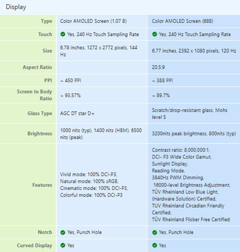Click the green checkmark beside left Touch value
240x252 pixels.
tap(63, 34)
